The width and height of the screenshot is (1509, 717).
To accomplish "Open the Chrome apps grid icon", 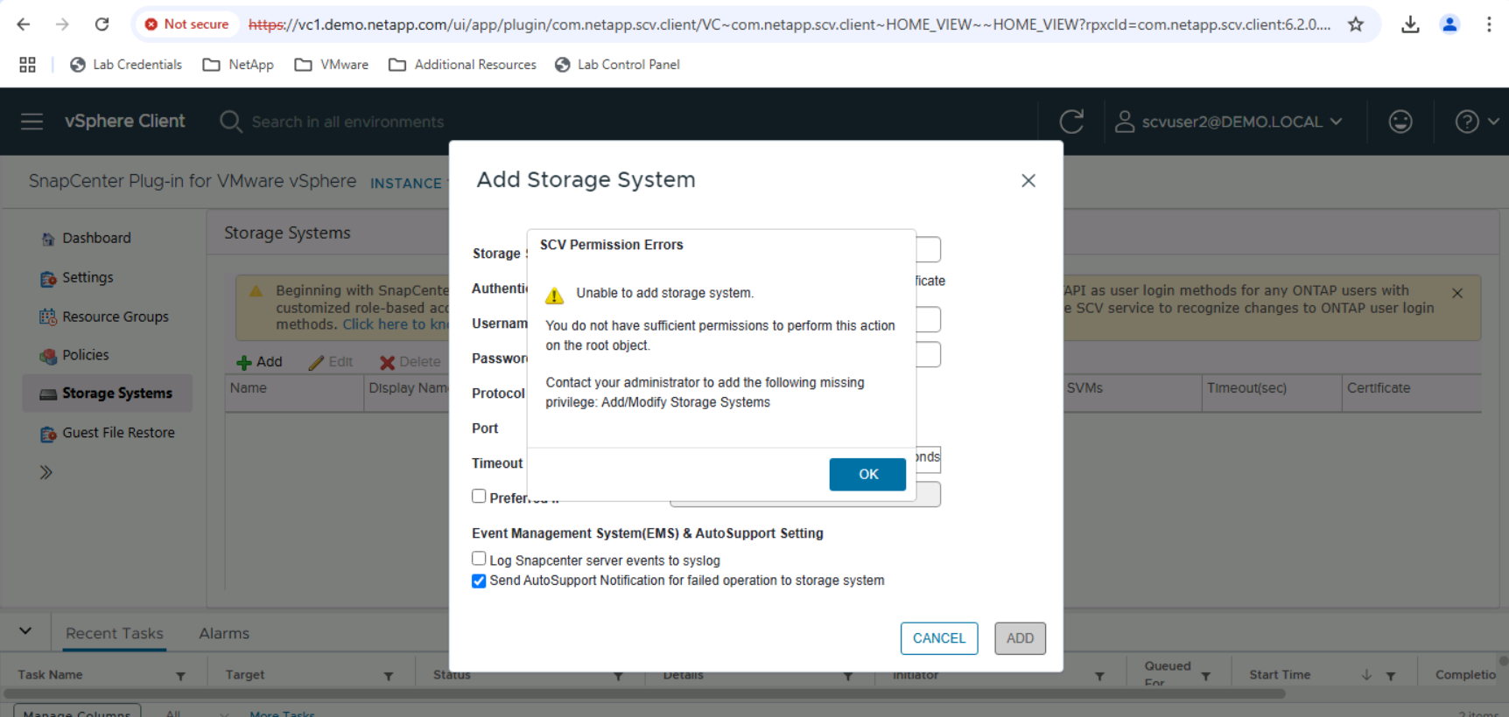I will (27, 65).
